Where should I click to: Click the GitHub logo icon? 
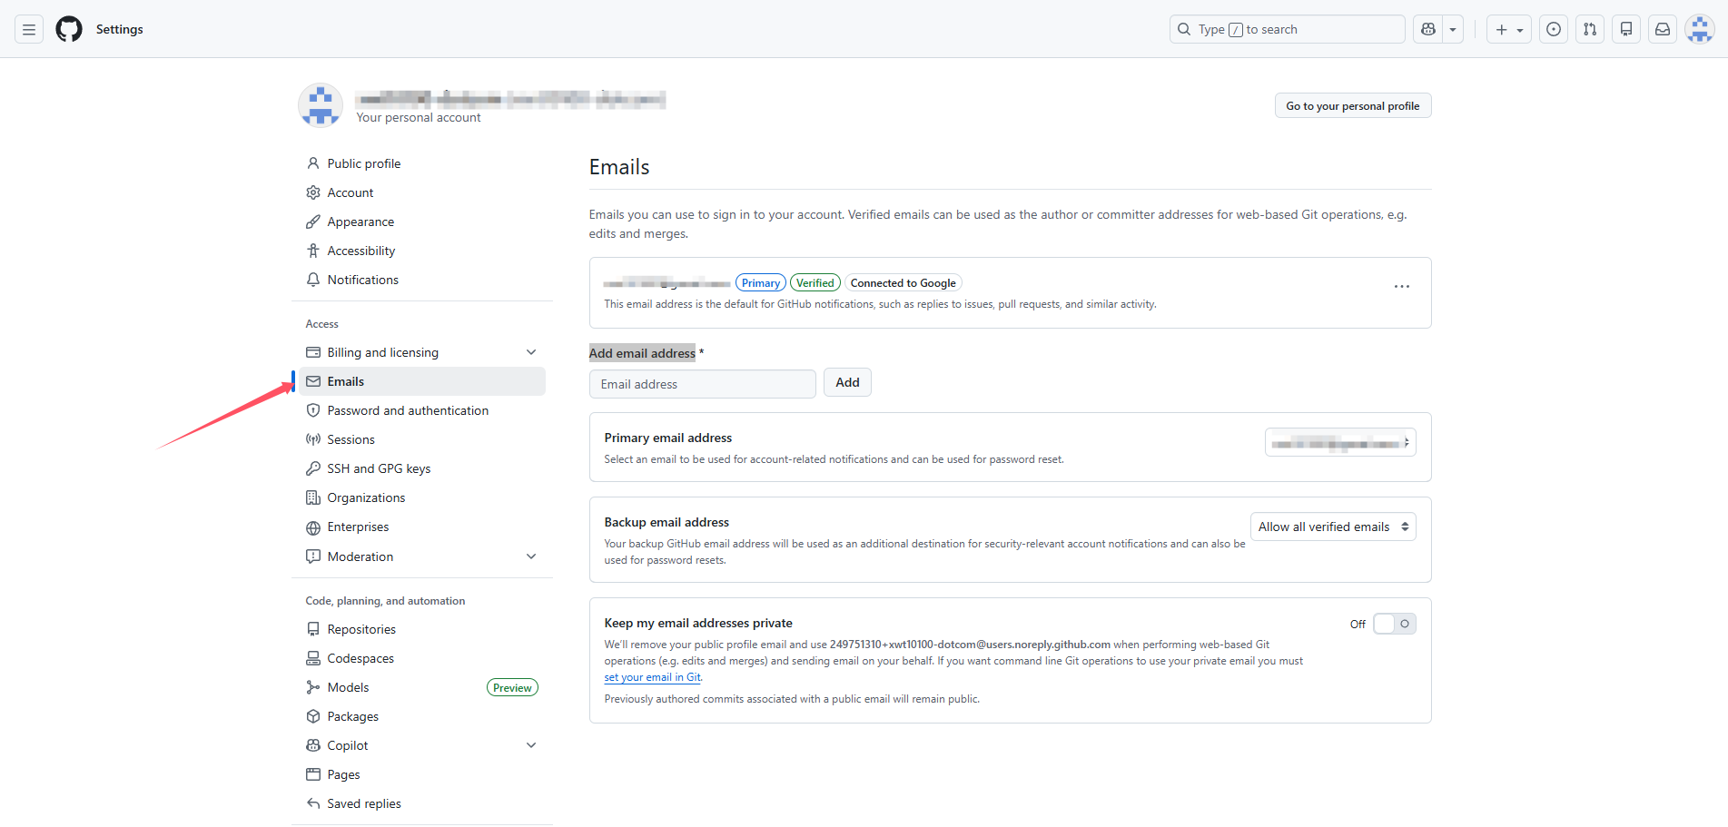(69, 29)
